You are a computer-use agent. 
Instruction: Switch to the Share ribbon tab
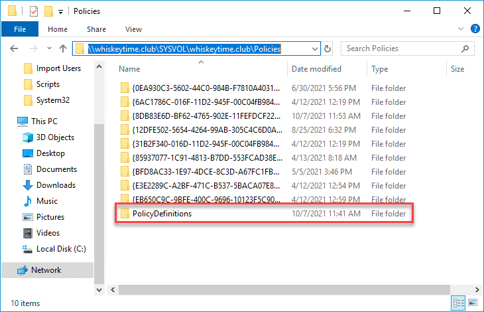point(96,29)
